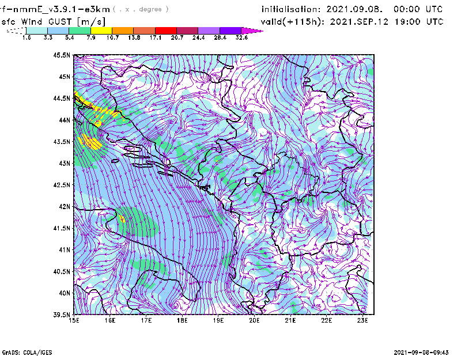
Task: Click the '44.5N' latitude label
Action: tap(62, 98)
